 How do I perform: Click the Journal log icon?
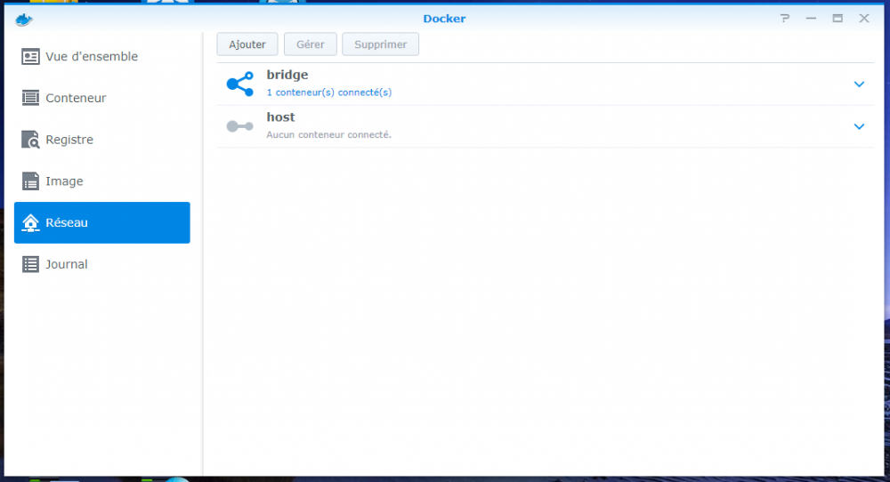pos(30,264)
